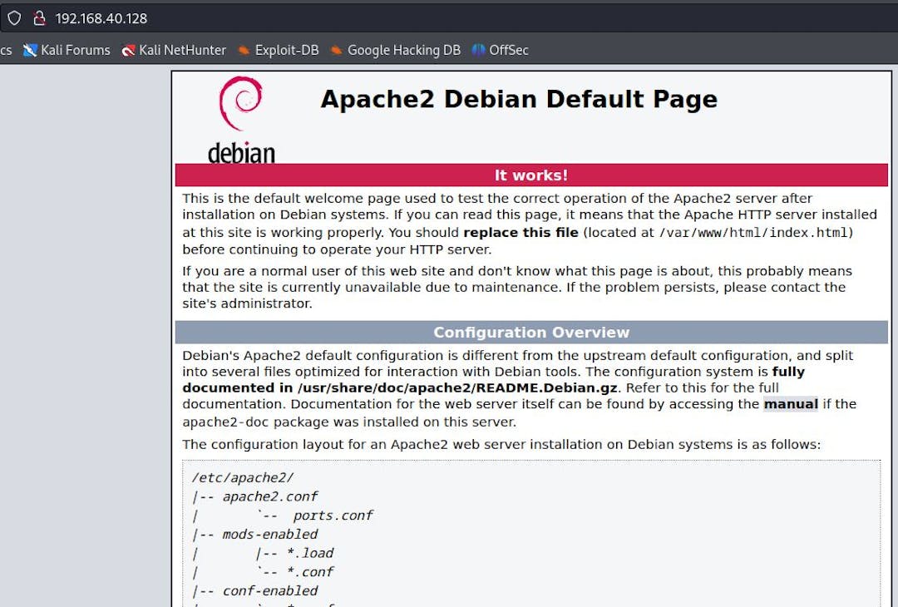Click the Apache2 Debian Default Page heading

[518, 99]
